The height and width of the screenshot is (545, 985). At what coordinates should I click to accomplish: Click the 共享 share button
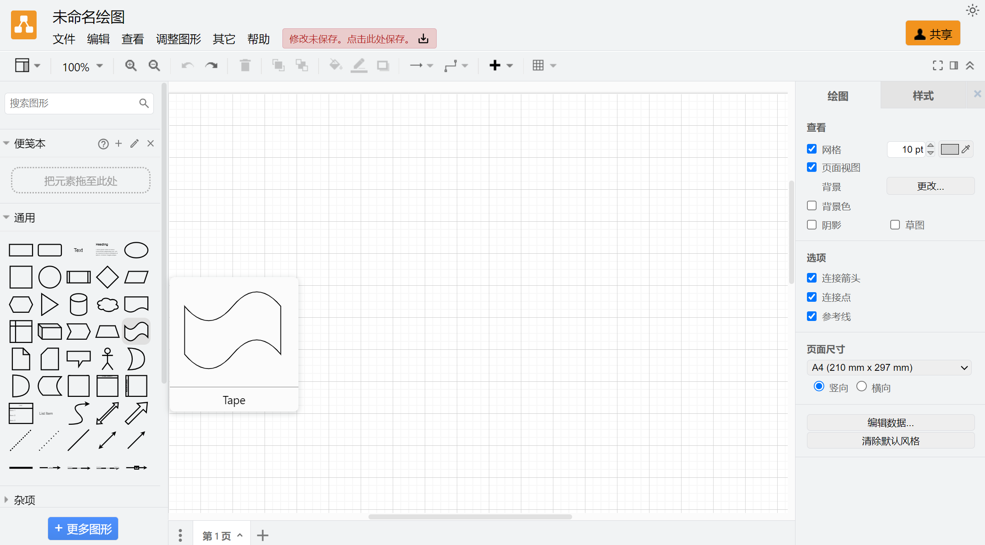[933, 33]
